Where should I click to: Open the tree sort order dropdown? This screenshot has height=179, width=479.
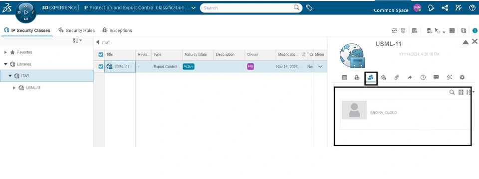click(x=77, y=40)
